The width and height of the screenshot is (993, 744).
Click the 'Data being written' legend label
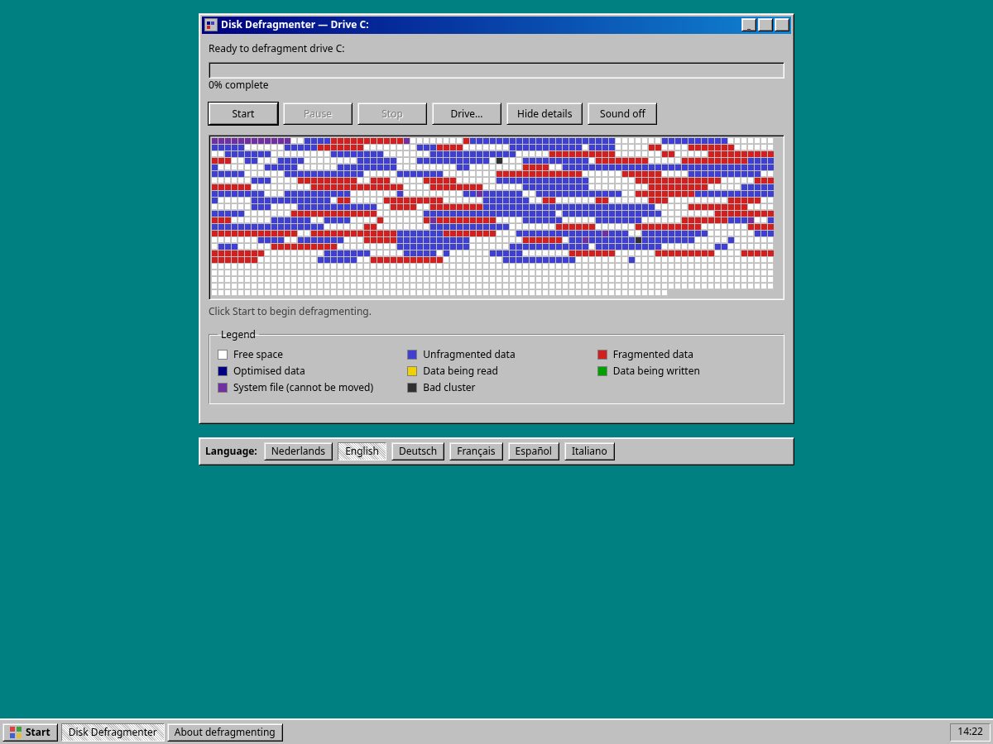pos(656,371)
